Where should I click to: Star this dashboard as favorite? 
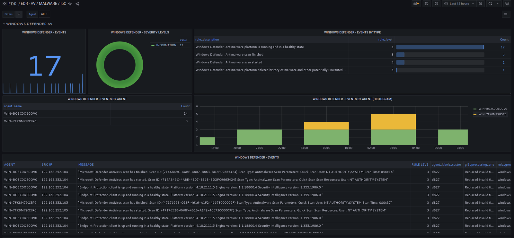click(x=70, y=4)
